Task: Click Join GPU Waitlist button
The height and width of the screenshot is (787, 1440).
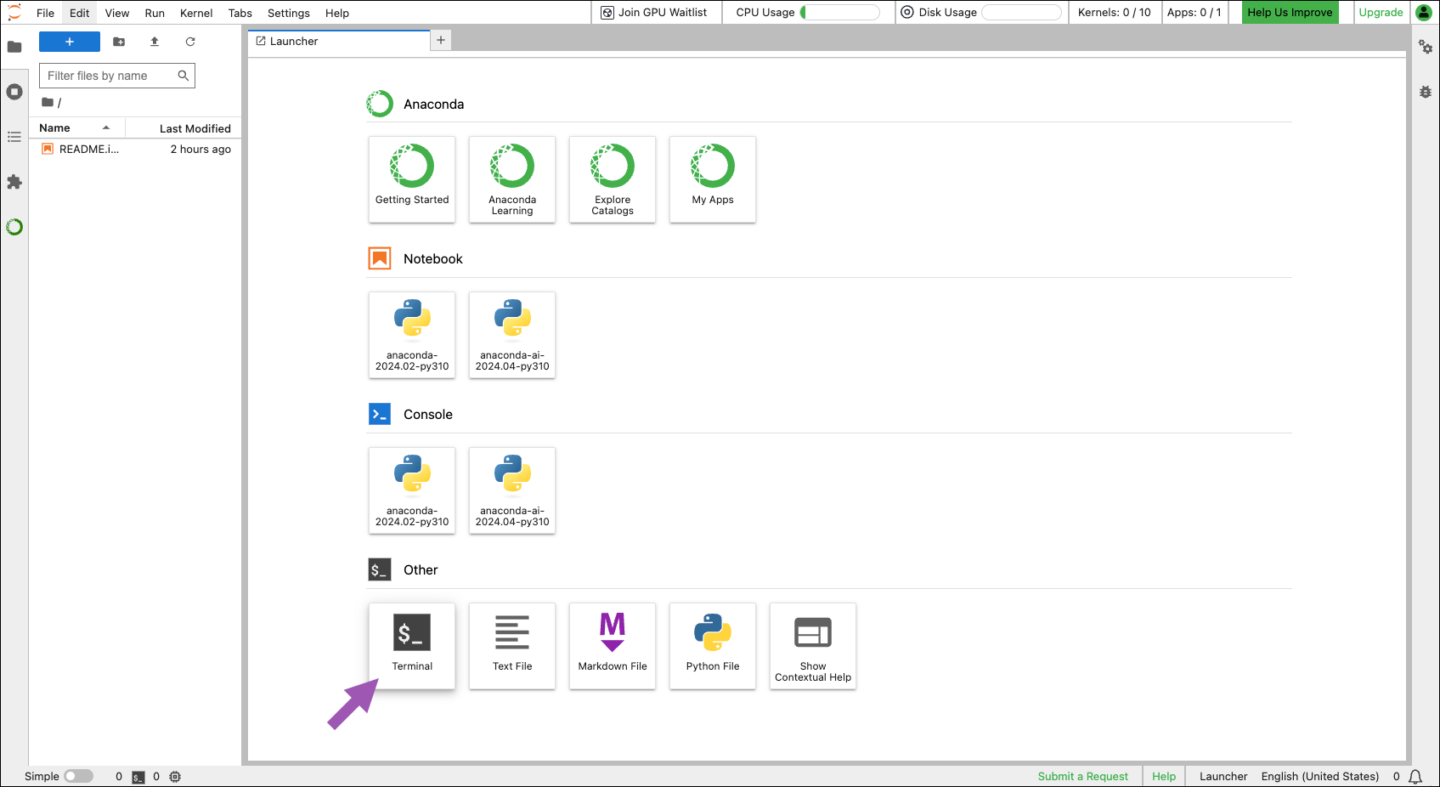Action: click(x=654, y=12)
